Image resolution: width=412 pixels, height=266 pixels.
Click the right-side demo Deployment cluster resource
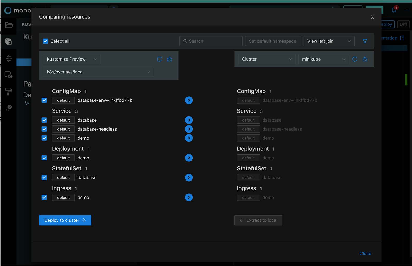point(268,158)
